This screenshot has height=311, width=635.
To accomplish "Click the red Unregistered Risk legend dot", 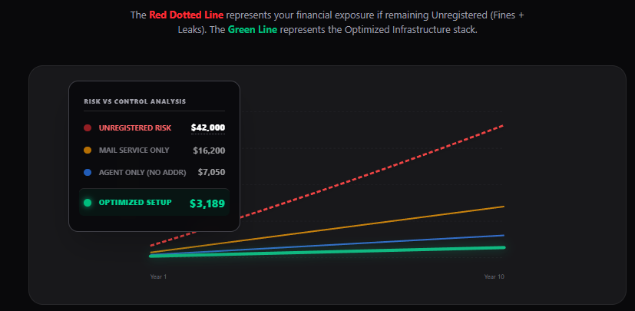I will pos(88,127).
